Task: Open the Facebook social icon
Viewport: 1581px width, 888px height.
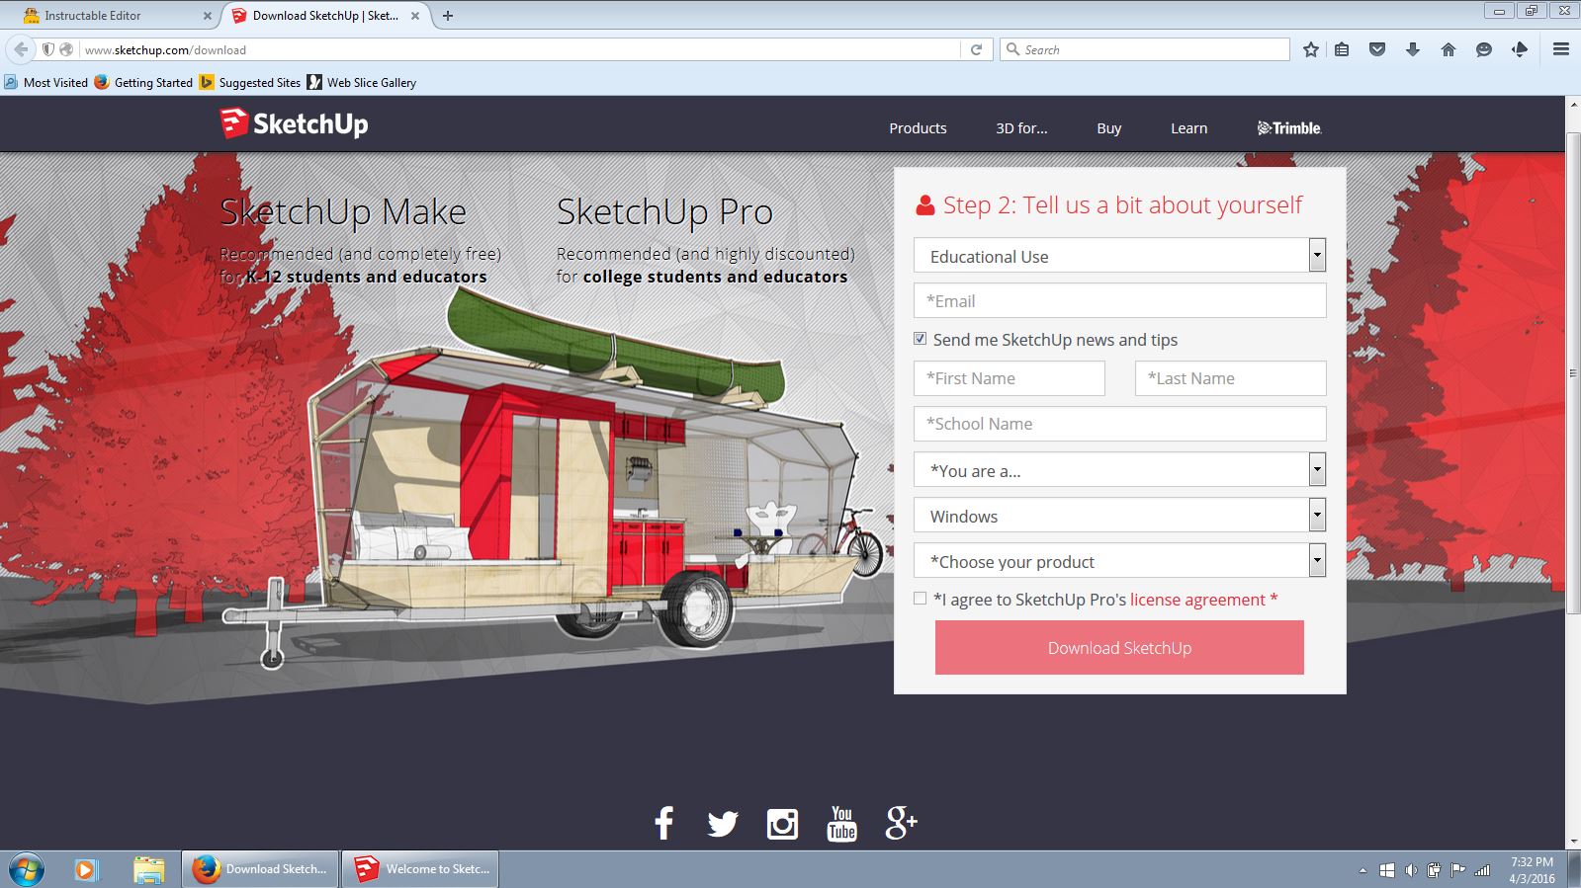Action: pyautogui.click(x=664, y=823)
